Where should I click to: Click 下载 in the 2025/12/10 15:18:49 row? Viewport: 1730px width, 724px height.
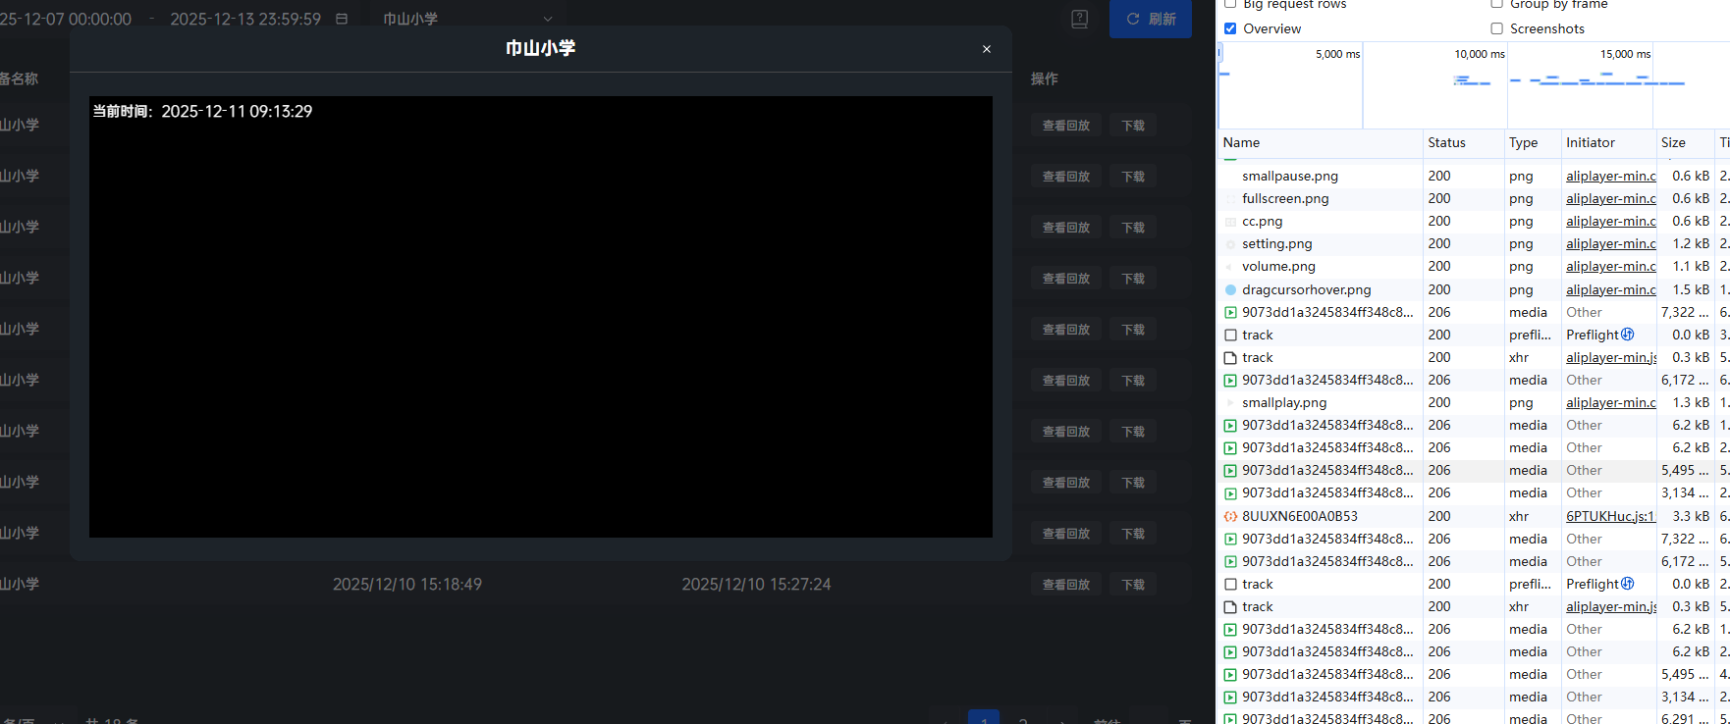pyautogui.click(x=1133, y=585)
